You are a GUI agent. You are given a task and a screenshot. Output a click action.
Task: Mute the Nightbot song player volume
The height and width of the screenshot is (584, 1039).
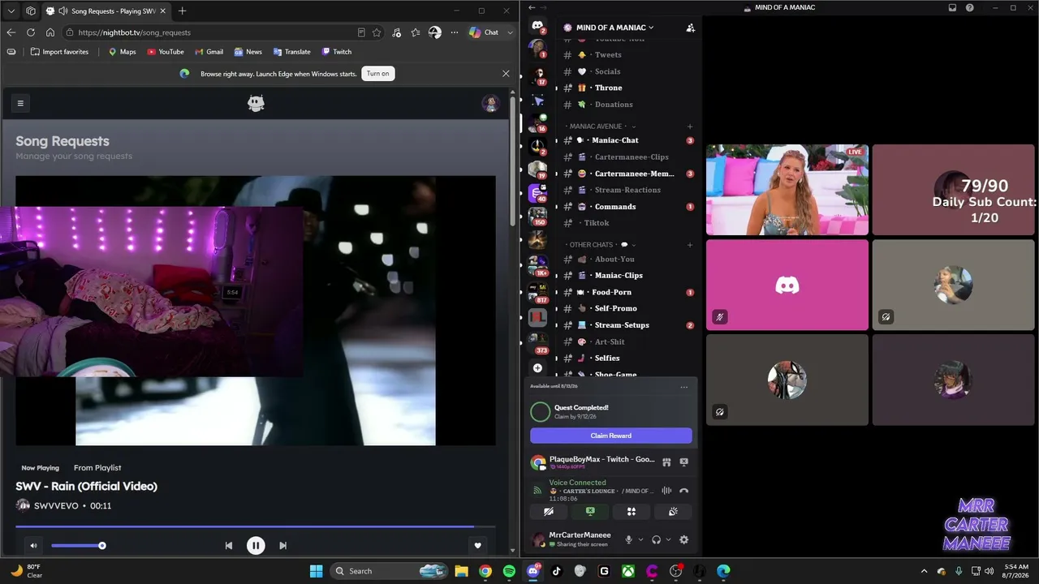tap(33, 546)
